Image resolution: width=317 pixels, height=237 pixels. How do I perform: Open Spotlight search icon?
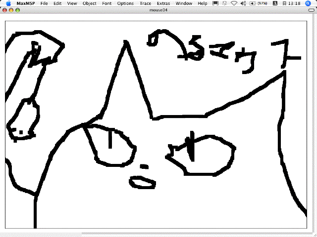(x=308, y=3)
